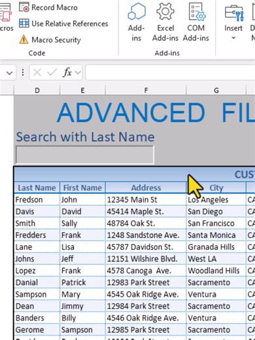Select address cell 1248 Sandstone Ave.
Screen dimensions: 255x340
coord(146,235)
